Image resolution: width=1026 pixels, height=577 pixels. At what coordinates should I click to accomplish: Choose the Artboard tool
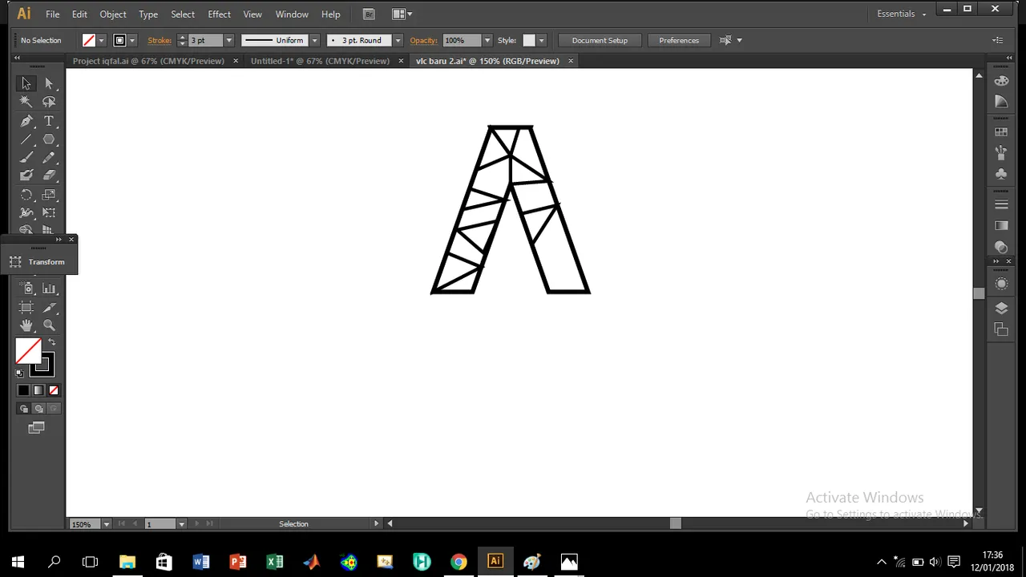[26, 307]
